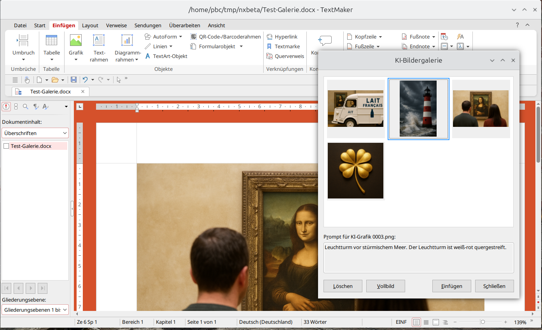Viewport: 542px width, 330px height.
Task: Insert a Textrahmen text frame
Action: coord(99,47)
